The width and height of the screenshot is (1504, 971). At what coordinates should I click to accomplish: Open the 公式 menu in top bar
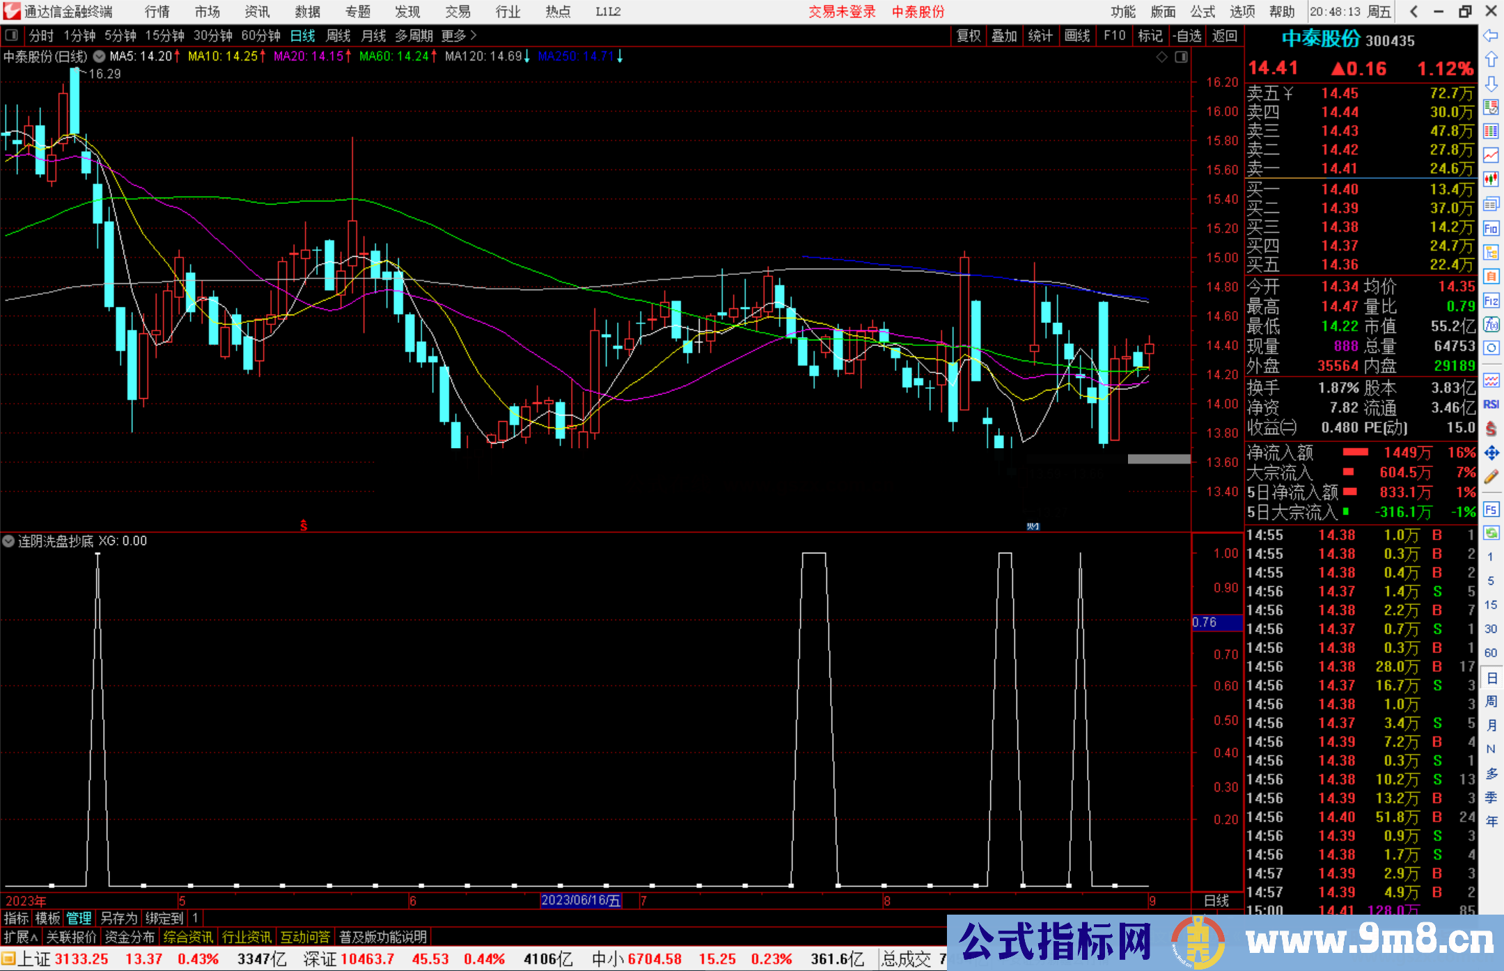click(1202, 12)
